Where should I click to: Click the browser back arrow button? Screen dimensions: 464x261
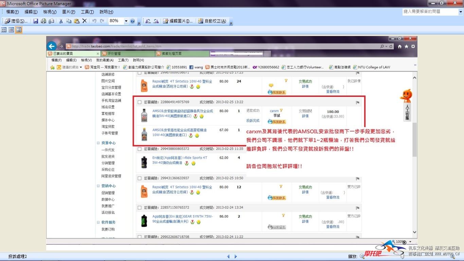(x=51, y=46)
